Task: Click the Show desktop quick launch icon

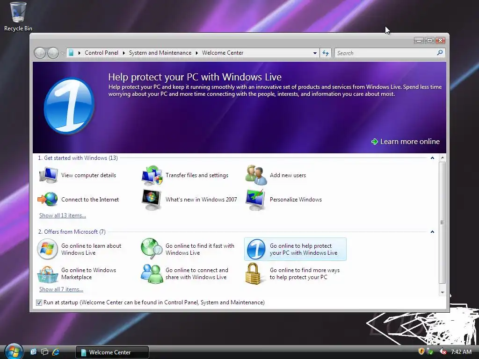Action: [34, 352]
